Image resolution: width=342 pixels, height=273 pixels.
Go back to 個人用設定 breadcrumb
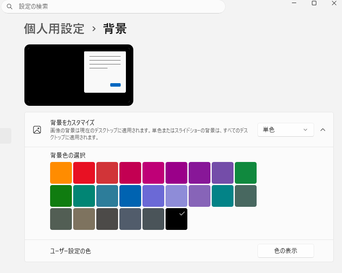tap(54, 29)
